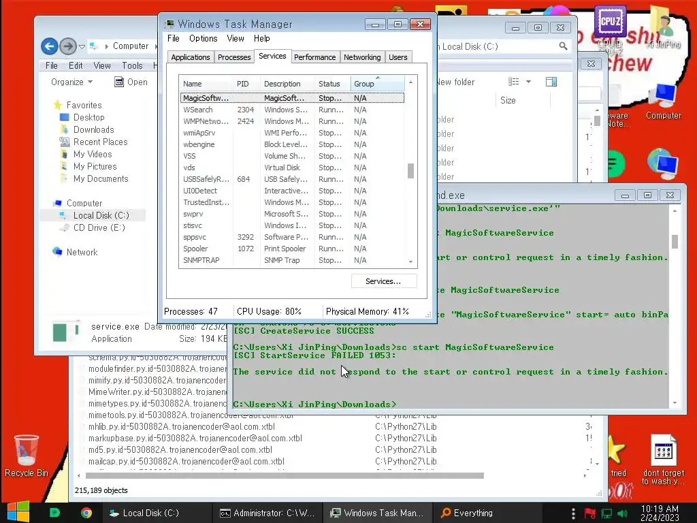697x523 pixels.
Task: Click the volume speaker tray icon
Action: coord(623,513)
